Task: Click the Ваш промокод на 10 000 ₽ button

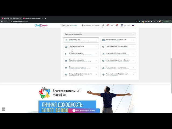Action: [x=84, y=111]
